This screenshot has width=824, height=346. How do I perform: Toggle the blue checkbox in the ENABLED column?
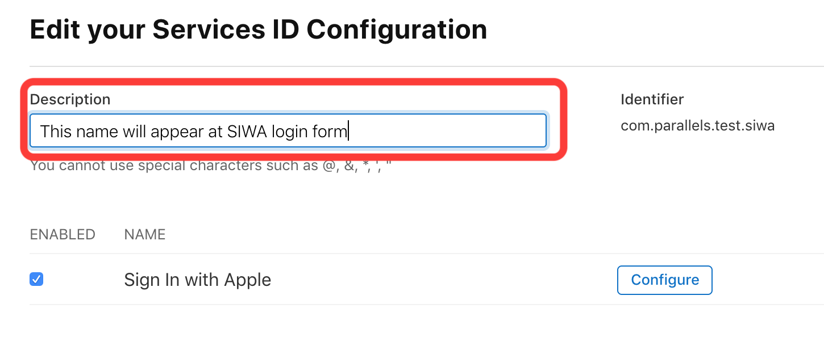pyautogui.click(x=36, y=279)
